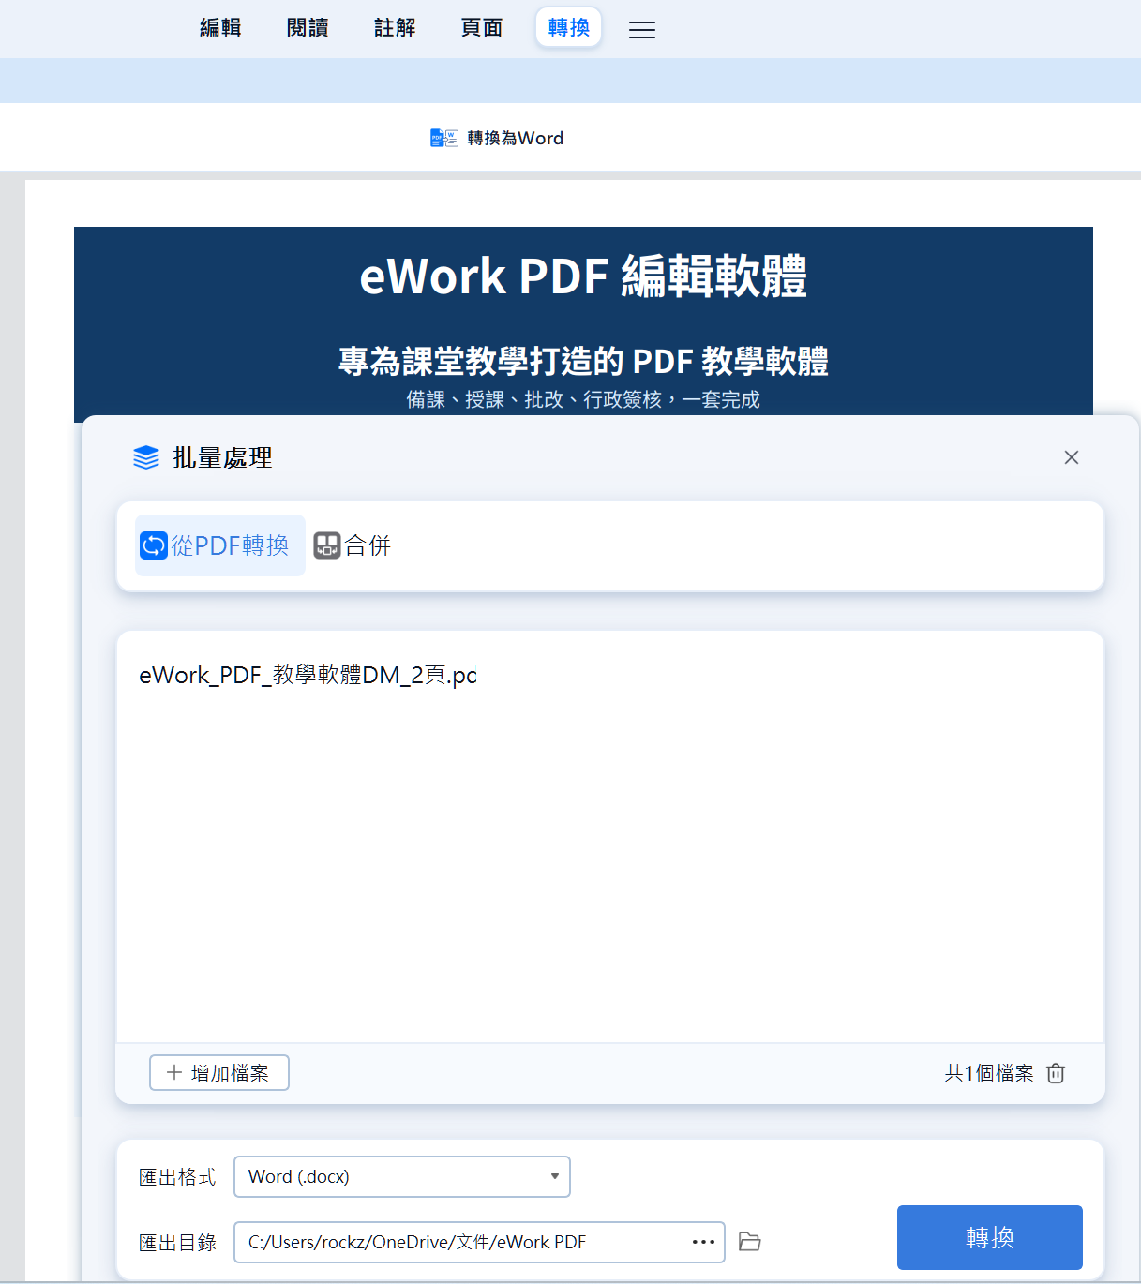Select the 從PDF轉換 tab
1141x1284 pixels.
(220, 545)
